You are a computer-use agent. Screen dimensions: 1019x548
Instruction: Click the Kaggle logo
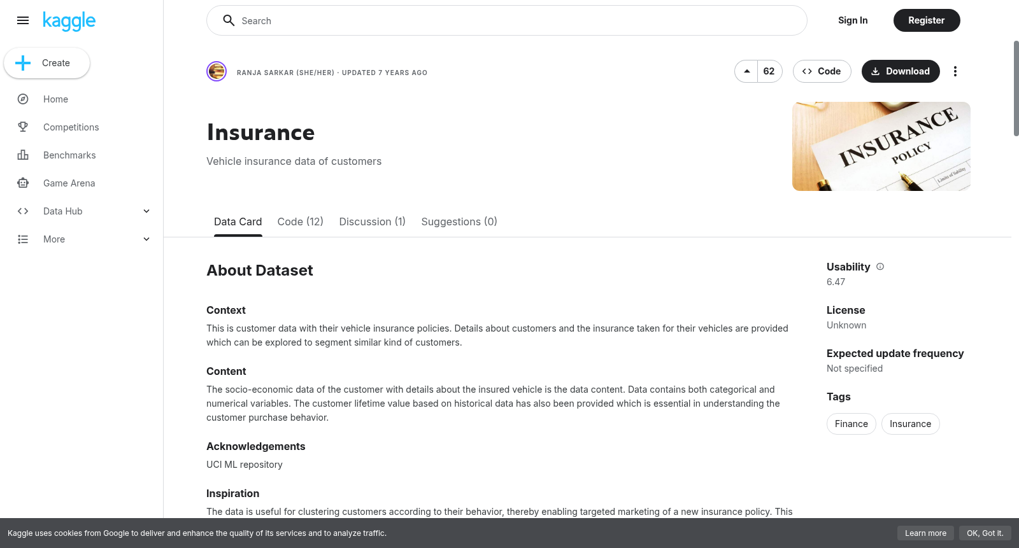69,21
